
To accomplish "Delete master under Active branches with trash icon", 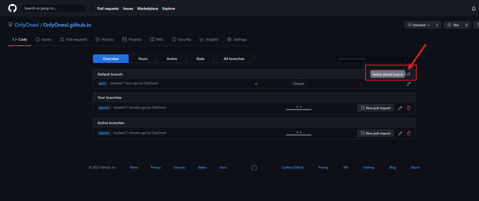I will tap(409, 133).
